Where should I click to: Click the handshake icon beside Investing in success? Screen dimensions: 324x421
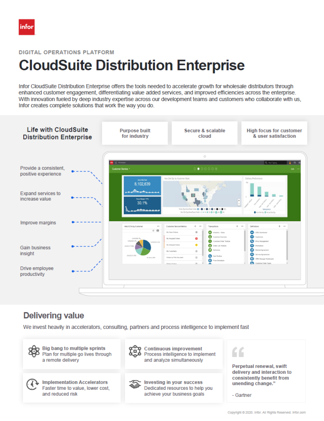click(135, 384)
